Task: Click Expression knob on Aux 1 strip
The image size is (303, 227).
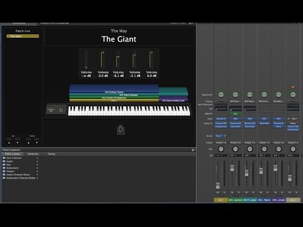Action: [x=293, y=95]
